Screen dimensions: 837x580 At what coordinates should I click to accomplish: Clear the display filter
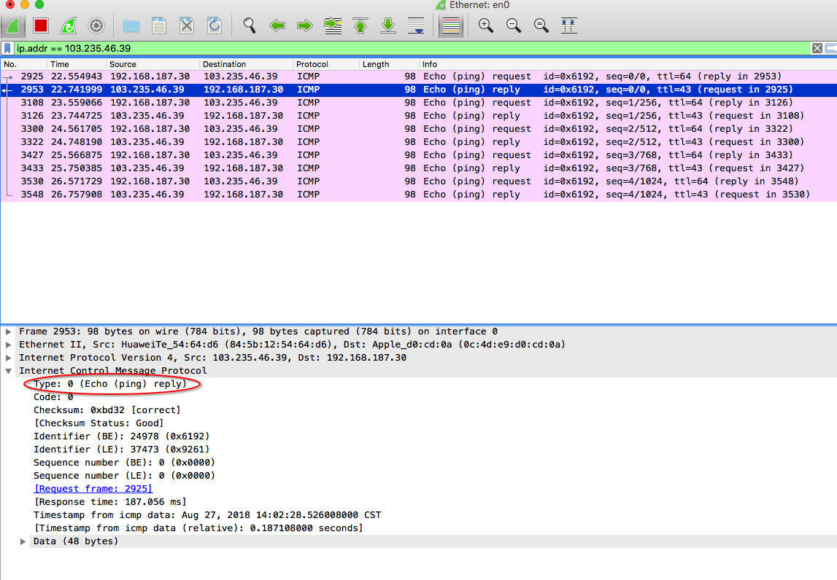[817, 48]
